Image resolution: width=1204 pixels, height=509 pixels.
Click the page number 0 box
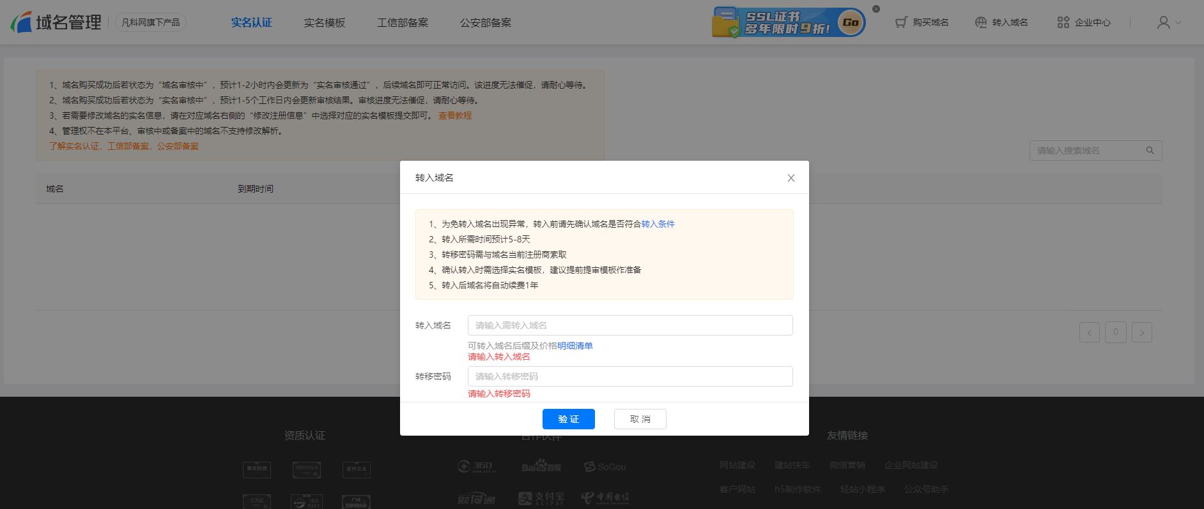click(1116, 332)
